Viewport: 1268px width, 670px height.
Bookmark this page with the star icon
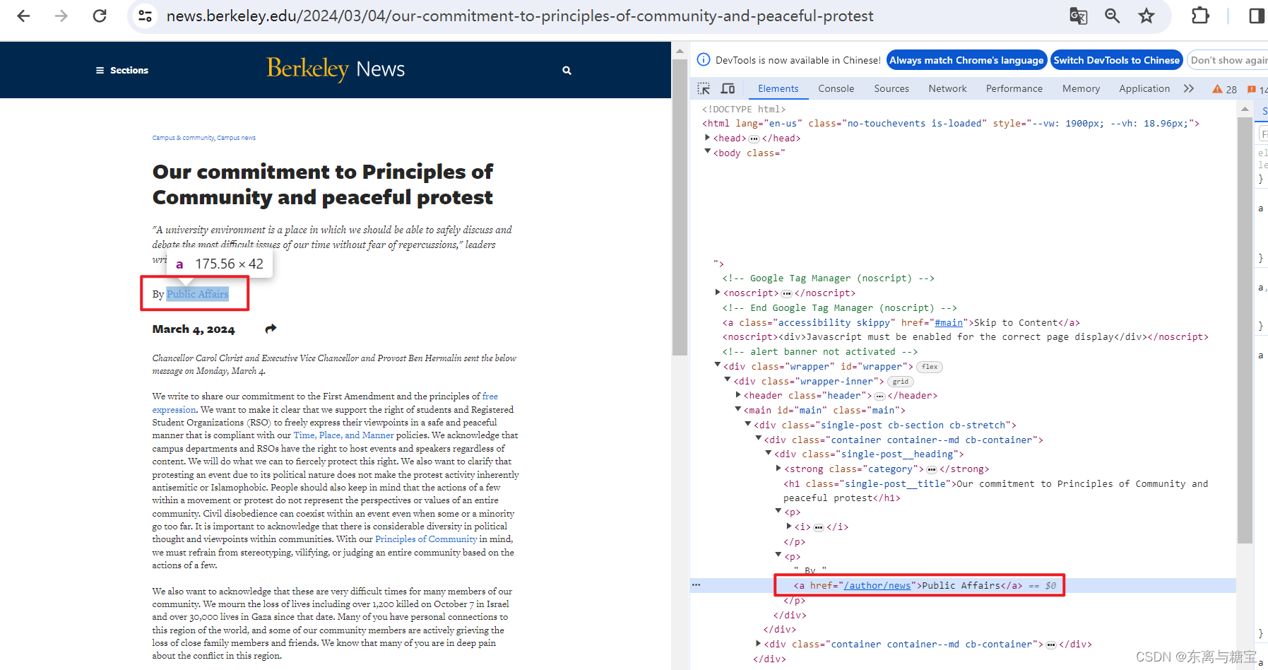coord(1146,16)
